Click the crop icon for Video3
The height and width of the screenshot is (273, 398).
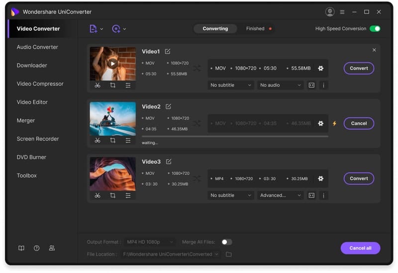tap(113, 195)
